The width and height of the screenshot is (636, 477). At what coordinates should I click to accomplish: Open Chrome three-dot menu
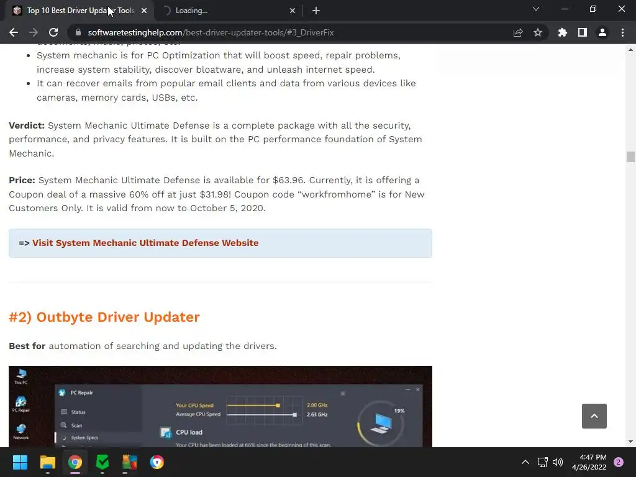(x=622, y=32)
